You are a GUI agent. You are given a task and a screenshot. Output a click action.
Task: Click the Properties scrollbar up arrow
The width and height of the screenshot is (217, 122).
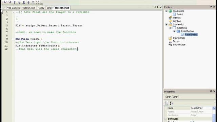[x=214, y=108]
